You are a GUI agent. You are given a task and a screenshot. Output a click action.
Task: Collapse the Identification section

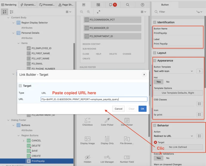click(154, 22)
